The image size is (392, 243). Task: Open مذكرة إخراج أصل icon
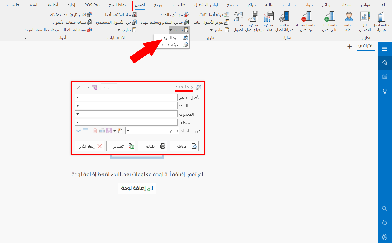click(253, 22)
